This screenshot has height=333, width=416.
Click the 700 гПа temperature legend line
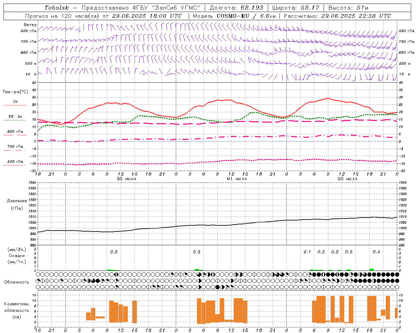(15, 150)
